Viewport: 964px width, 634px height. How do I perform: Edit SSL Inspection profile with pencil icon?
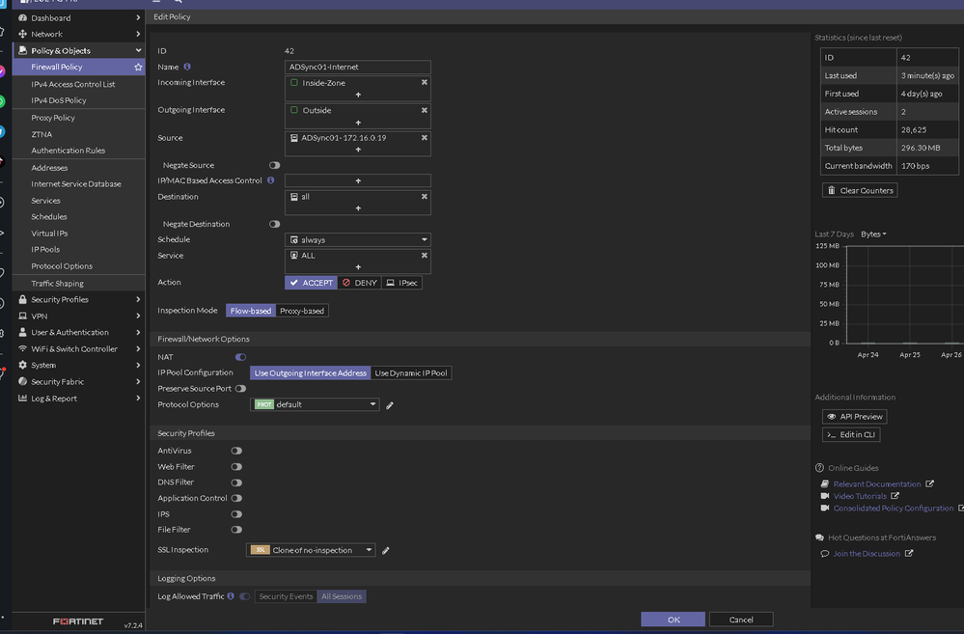pos(386,551)
